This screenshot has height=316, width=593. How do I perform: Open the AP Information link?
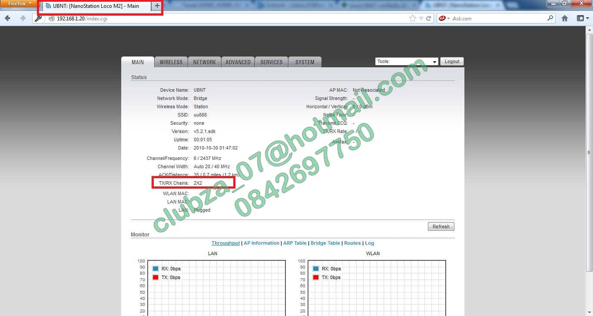click(x=262, y=243)
